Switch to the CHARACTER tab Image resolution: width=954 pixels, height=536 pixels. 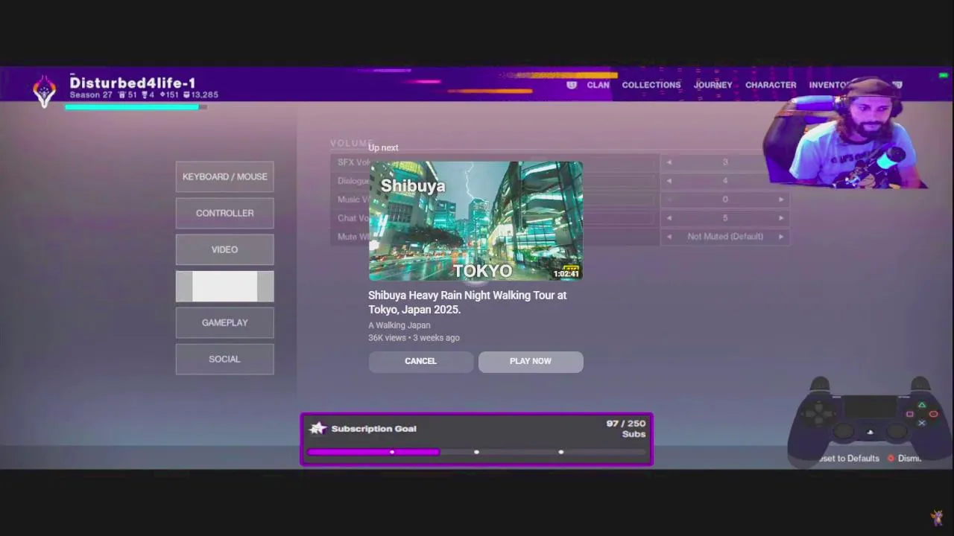tap(771, 85)
